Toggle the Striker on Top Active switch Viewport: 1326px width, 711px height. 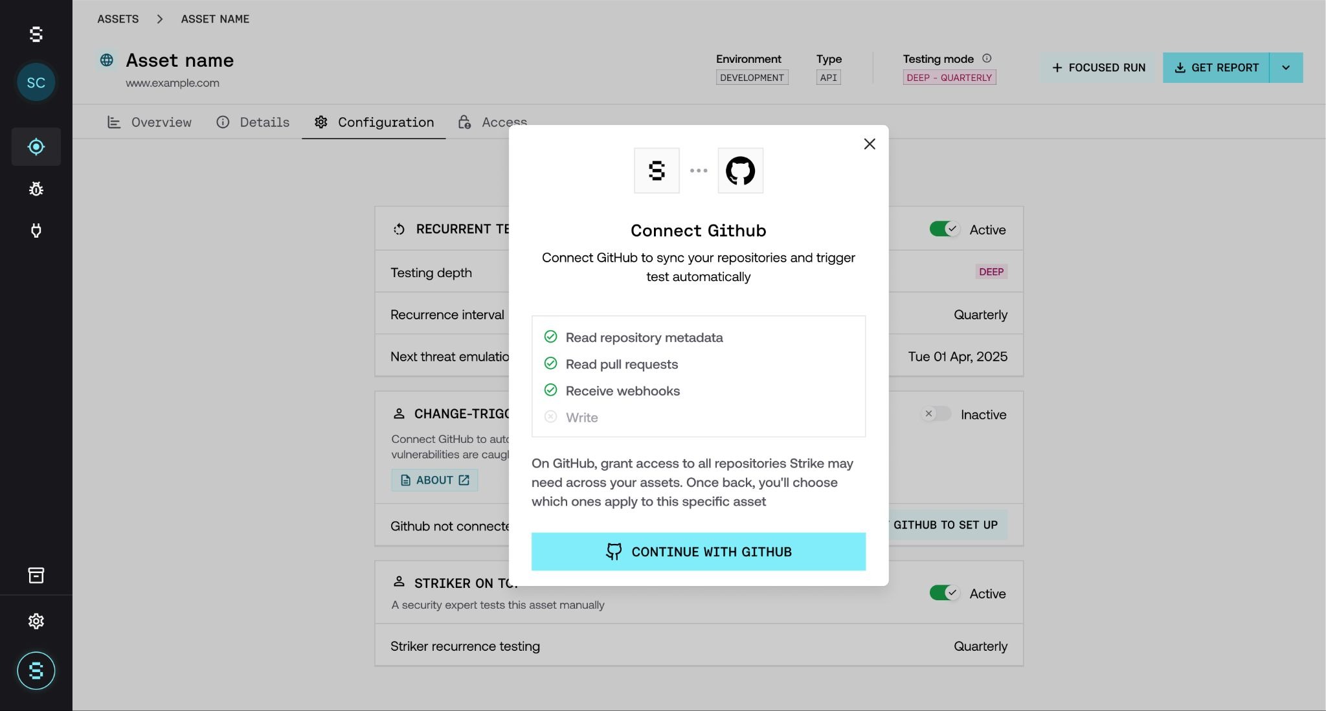[944, 593]
